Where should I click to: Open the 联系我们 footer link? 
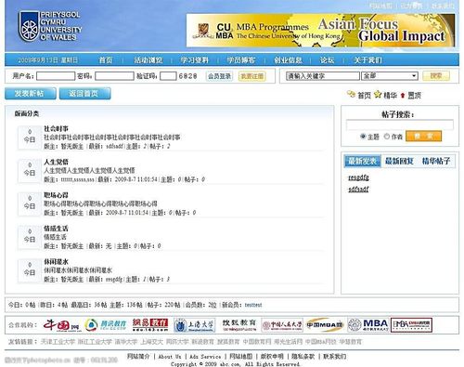pyautogui.click(x=335, y=357)
